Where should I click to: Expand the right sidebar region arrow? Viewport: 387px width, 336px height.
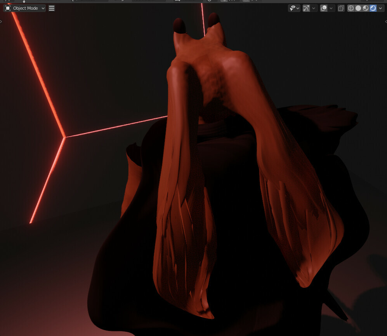click(x=386, y=21)
